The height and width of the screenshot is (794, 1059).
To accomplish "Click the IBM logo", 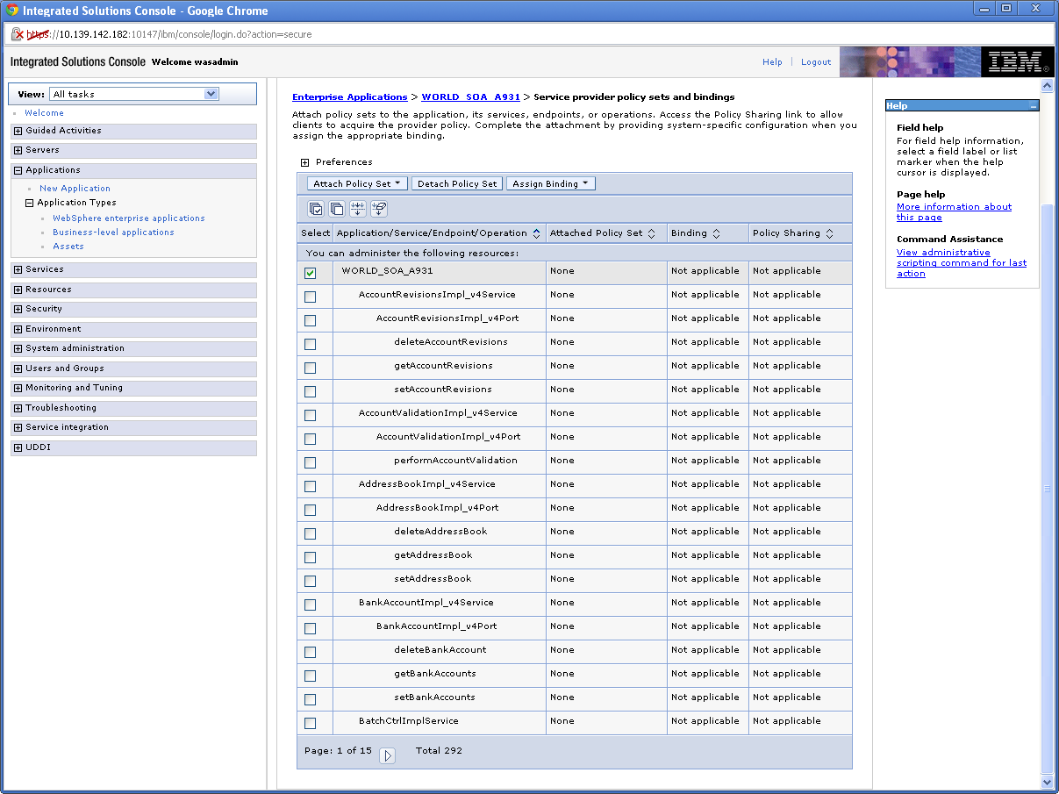I will tap(1017, 61).
